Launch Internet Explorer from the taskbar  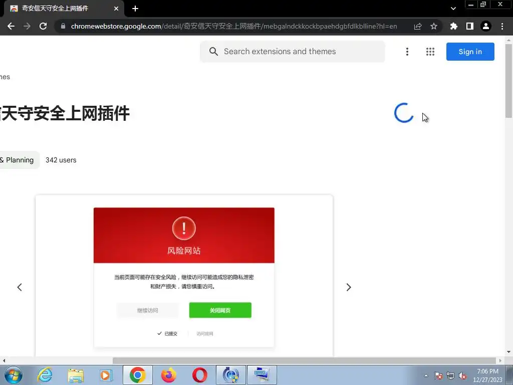click(45, 375)
